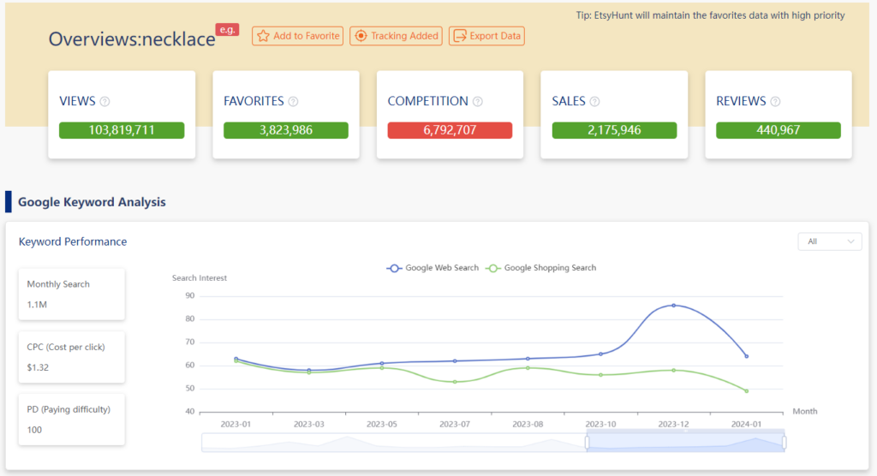The height and width of the screenshot is (476, 877).
Task: Click the 2023-12 peak point on the blue line
Action: 673,306
